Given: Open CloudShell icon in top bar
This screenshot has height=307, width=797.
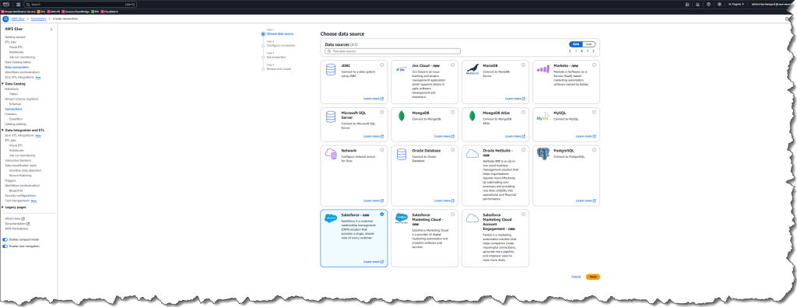Looking at the screenshot, I should pyautogui.click(x=686, y=4).
